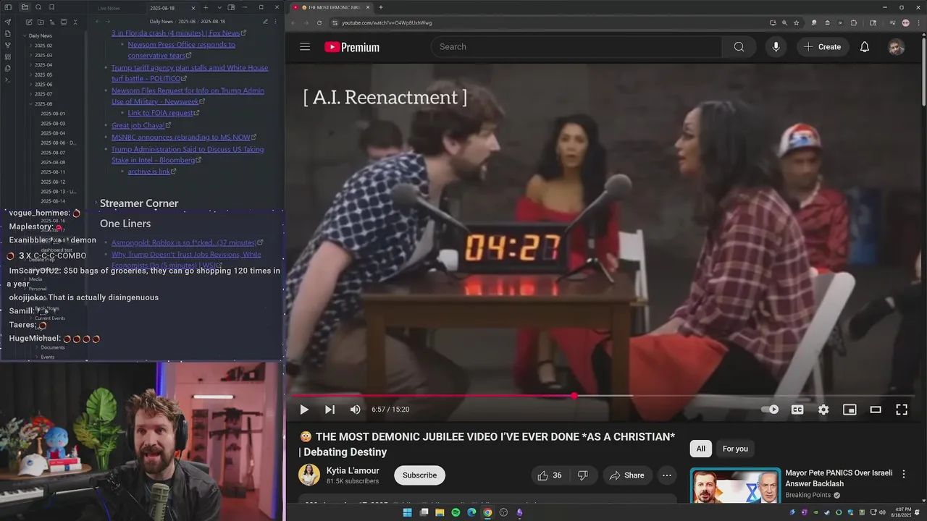Open the Newsom Press Office responds link
Image resolution: width=927 pixels, height=521 pixels.
182,50
